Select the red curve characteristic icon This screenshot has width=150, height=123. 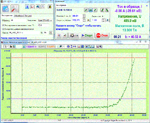tap(32, 7)
